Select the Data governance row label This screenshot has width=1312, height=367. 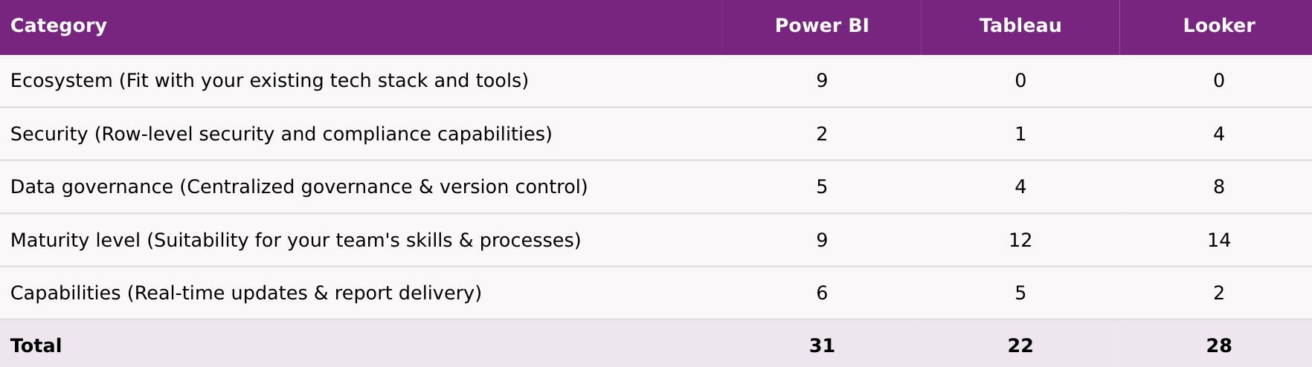(x=299, y=187)
